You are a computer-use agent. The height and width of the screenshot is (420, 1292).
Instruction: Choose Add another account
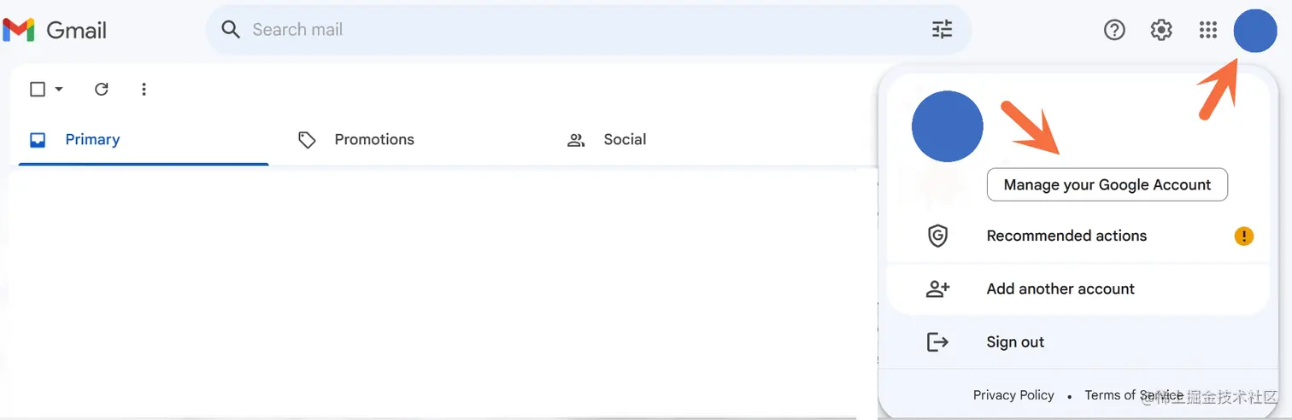pyautogui.click(x=1060, y=289)
